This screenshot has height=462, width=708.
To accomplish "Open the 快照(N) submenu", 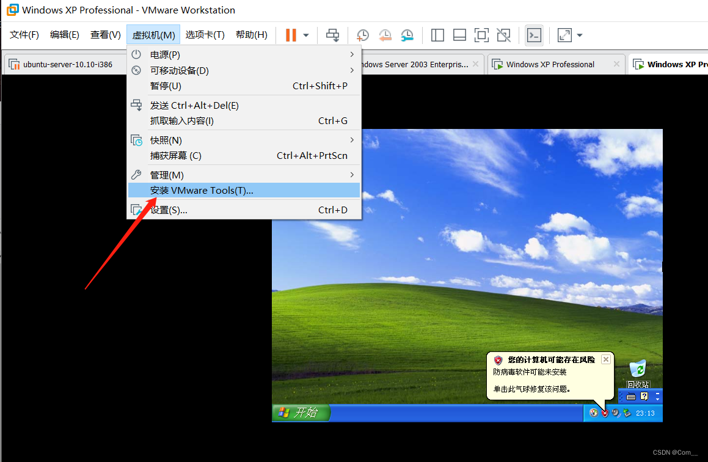I will pos(244,140).
